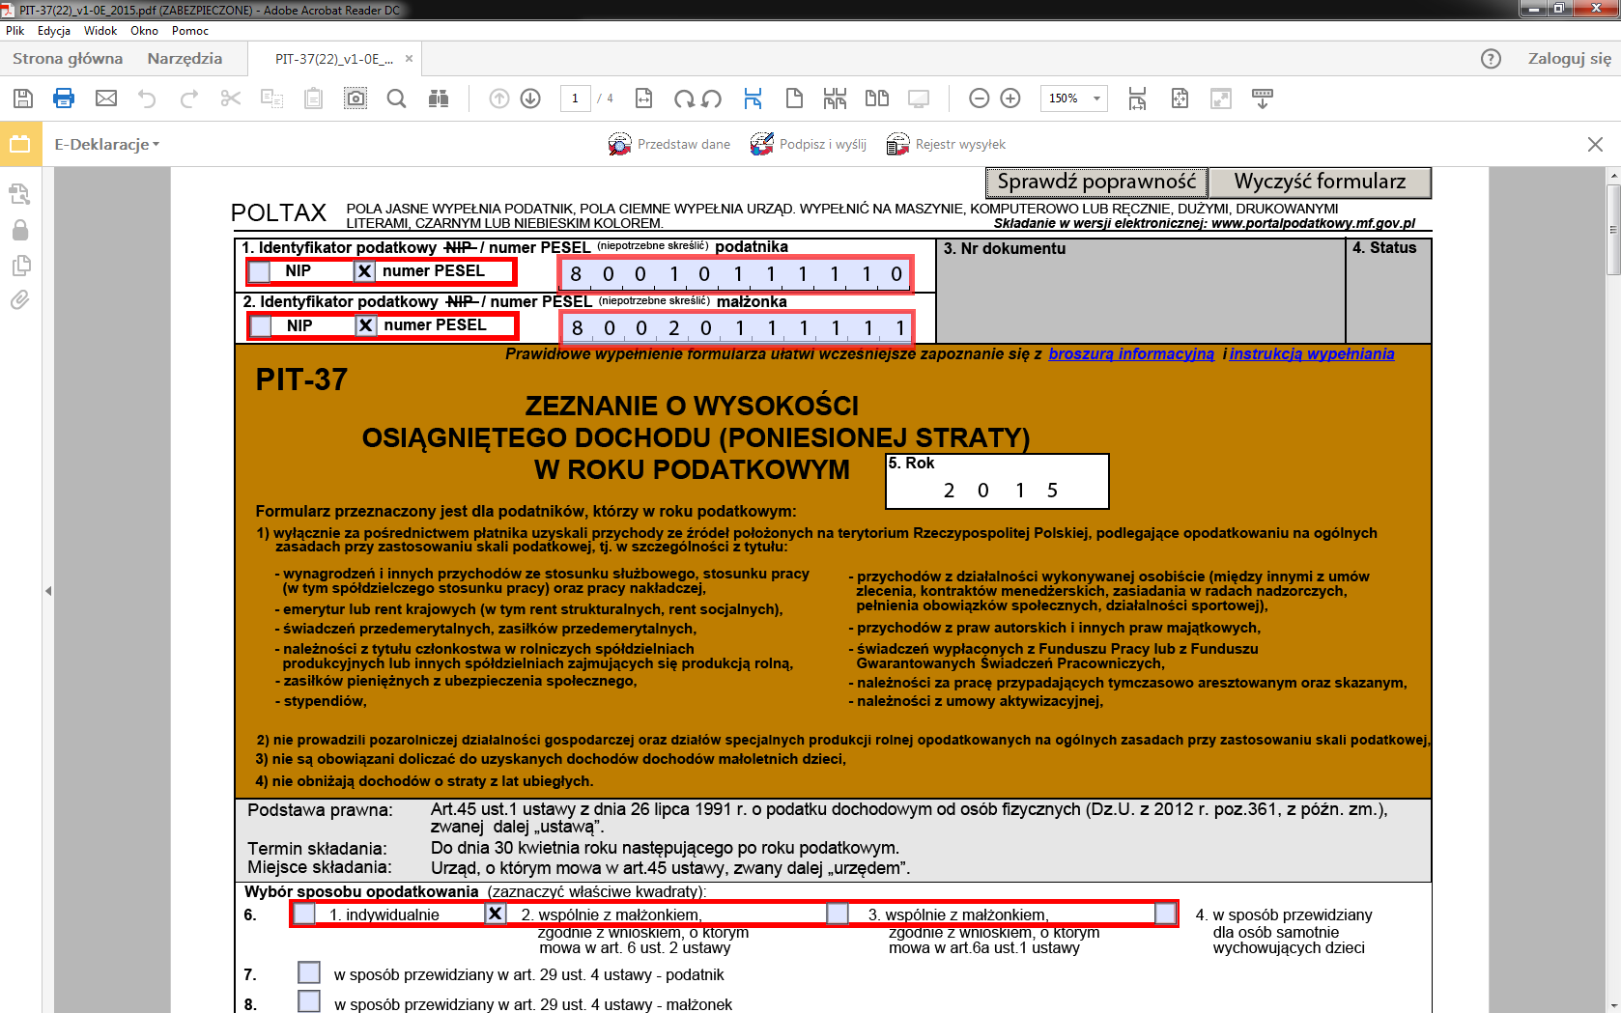Click the Rejestr wysyłek icon
The height and width of the screenshot is (1013, 1621).
tap(898, 144)
